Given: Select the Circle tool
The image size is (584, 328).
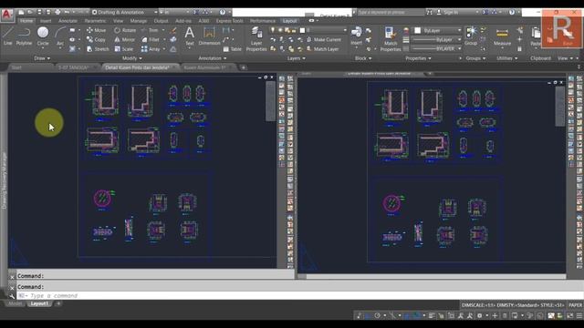Looking at the screenshot, I should coord(43,36).
